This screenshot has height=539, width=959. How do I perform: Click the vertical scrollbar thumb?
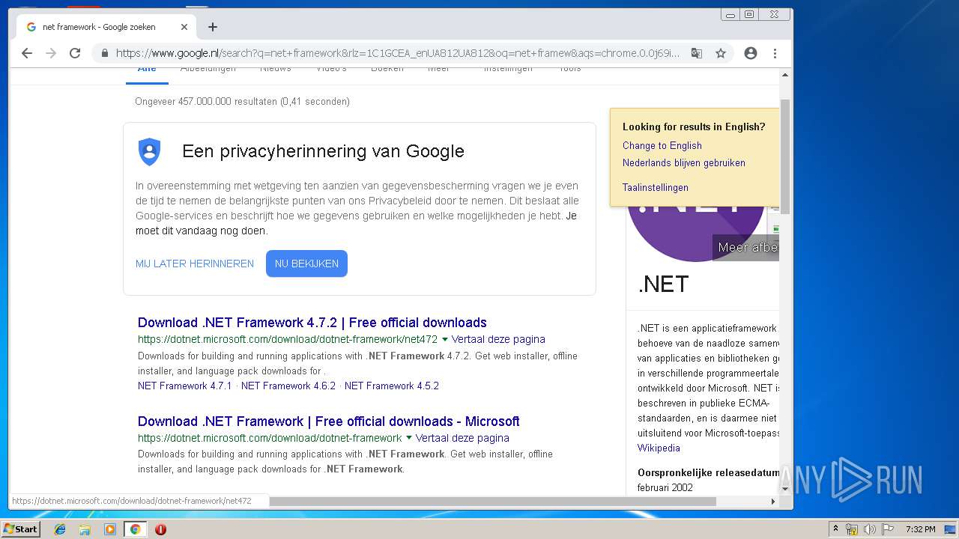click(785, 156)
